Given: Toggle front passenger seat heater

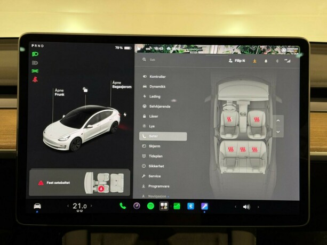Looking at the screenshot, I should tap(257, 119).
